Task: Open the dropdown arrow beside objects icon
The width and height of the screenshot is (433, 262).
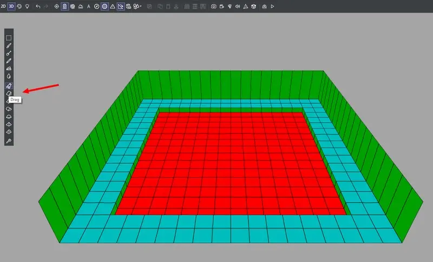Action: click(x=141, y=6)
